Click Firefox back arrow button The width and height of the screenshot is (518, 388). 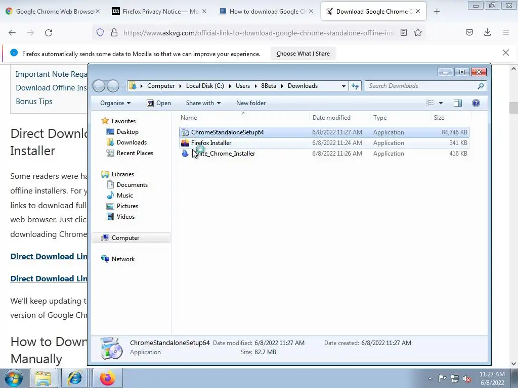click(12, 33)
